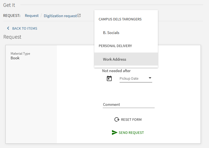Click the Personal Delivery group header
209x148 pixels.
(x=115, y=46)
